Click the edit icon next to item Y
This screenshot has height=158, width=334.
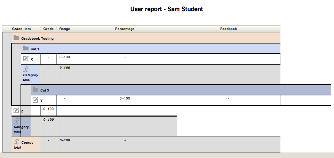click(35, 100)
